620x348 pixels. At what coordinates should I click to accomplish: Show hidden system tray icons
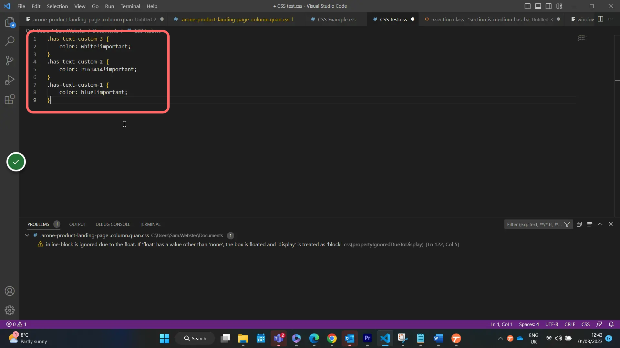pos(500,338)
